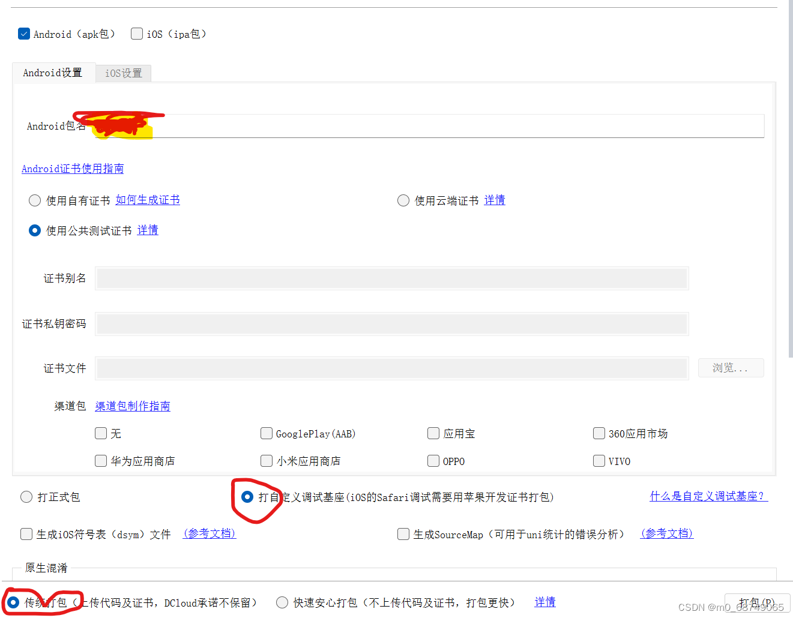
Task: Select 打正式包 release package option
Action: 26,497
